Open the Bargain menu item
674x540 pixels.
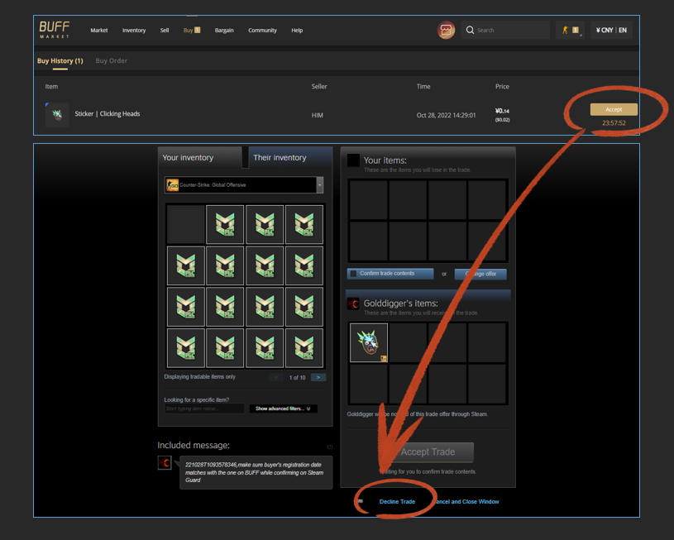tap(223, 30)
